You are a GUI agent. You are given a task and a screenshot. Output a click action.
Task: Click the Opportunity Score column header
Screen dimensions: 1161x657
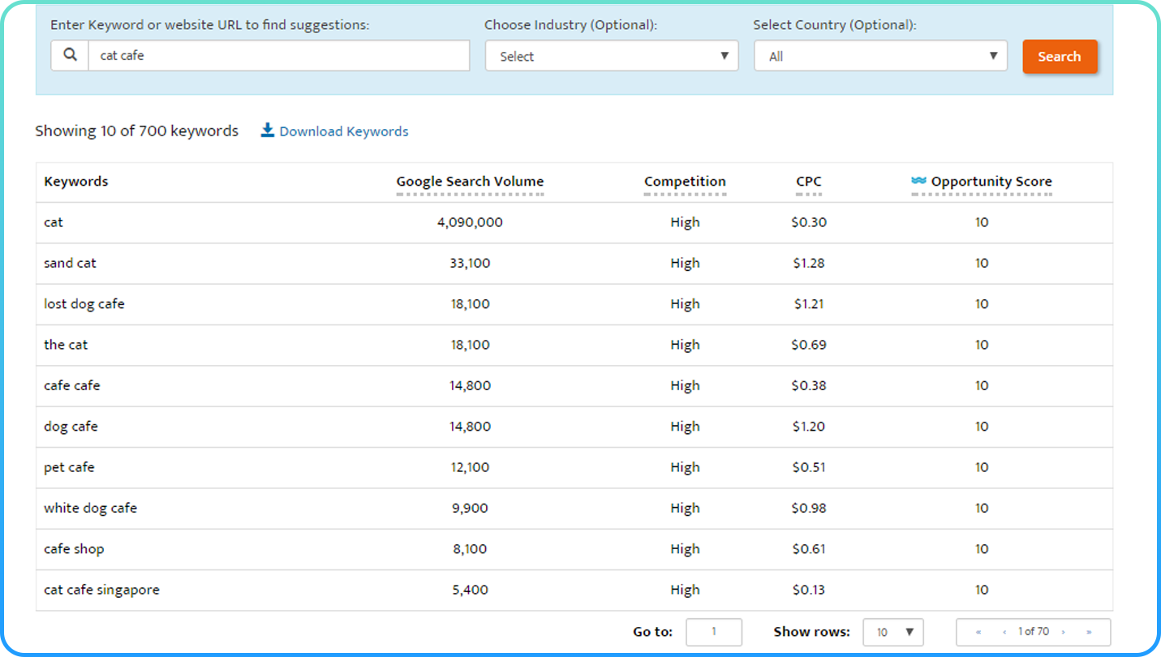point(991,182)
